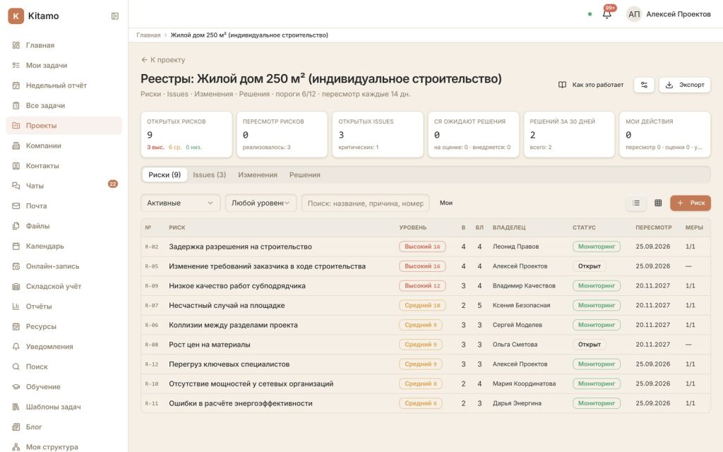
Task: Open Компании in the sidebar
Action: (64, 145)
